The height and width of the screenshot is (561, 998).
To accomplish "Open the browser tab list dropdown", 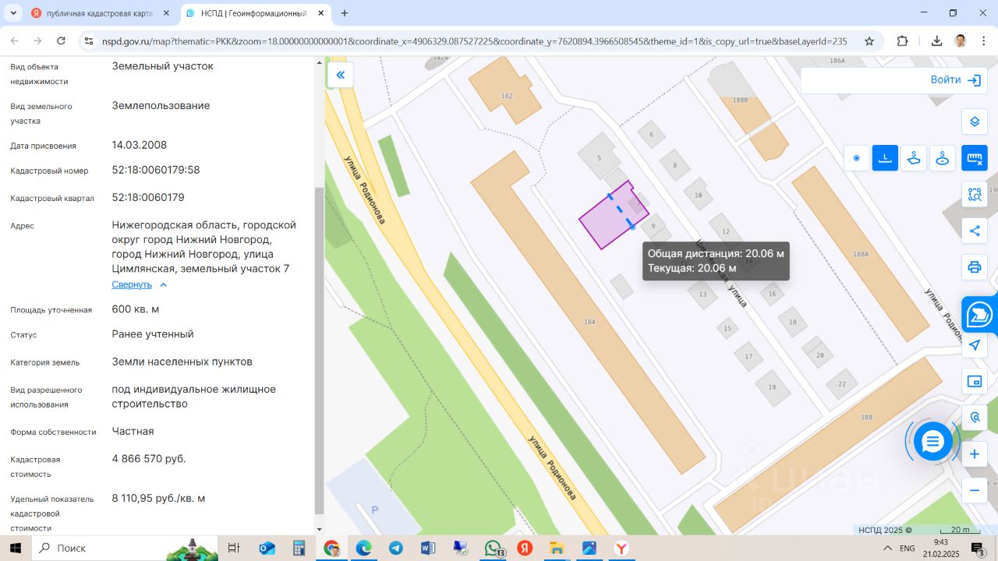I will coord(13,13).
